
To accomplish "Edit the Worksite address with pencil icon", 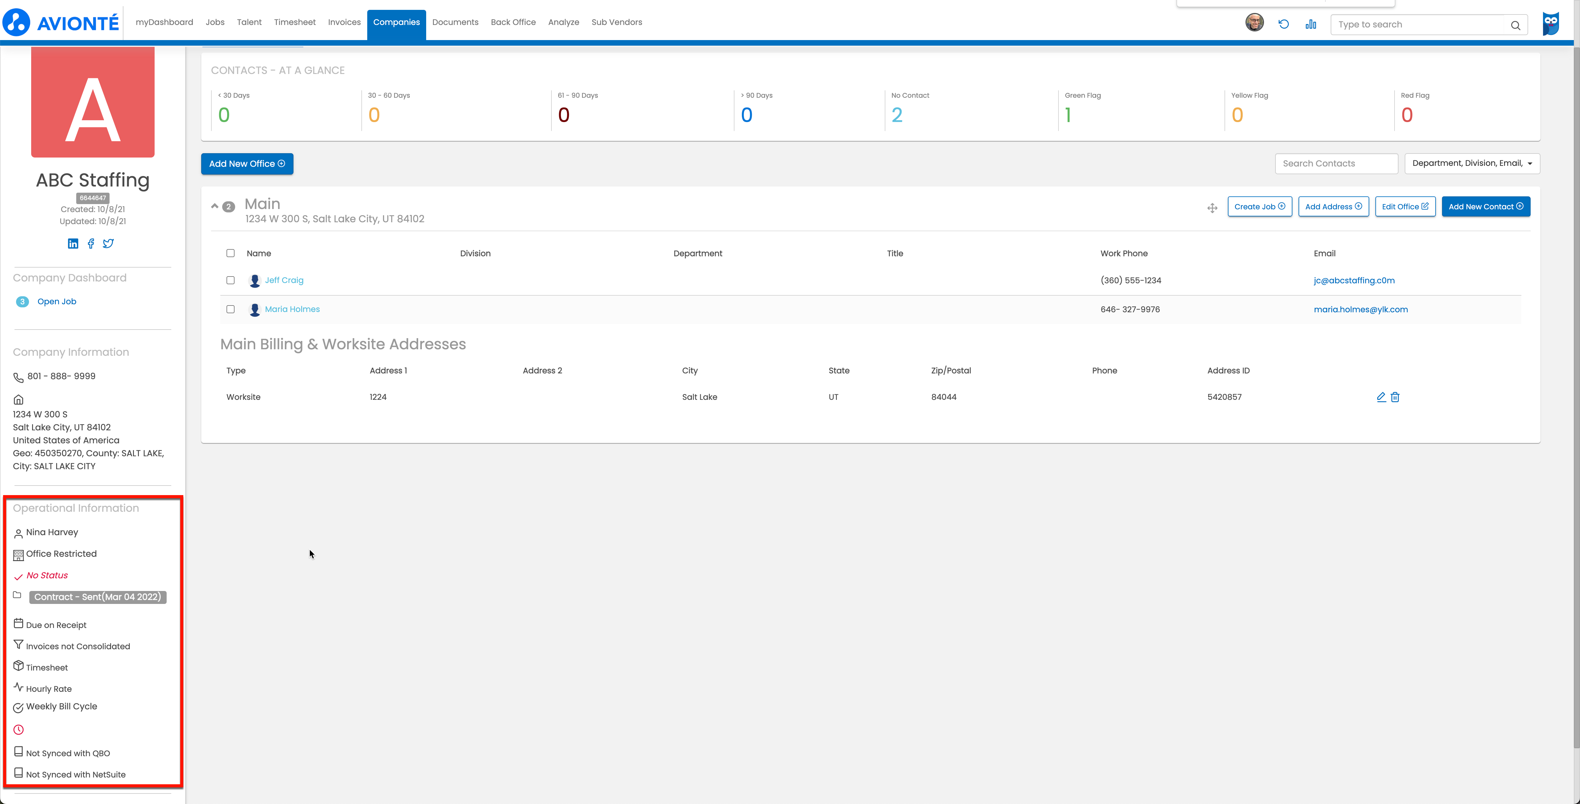I will (x=1381, y=397).
